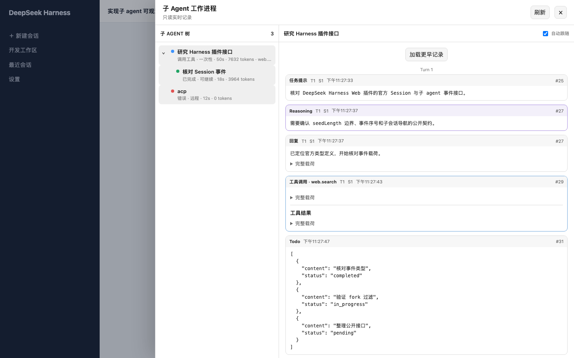Screen dimensions: 574x358
Task: Click the green status dot of 核对 Session 事件
Action: [x=178, y=71]
